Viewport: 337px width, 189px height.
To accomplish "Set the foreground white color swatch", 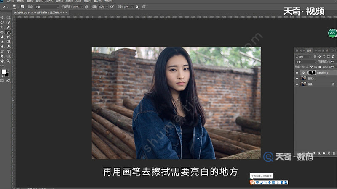I will [4, 72].
